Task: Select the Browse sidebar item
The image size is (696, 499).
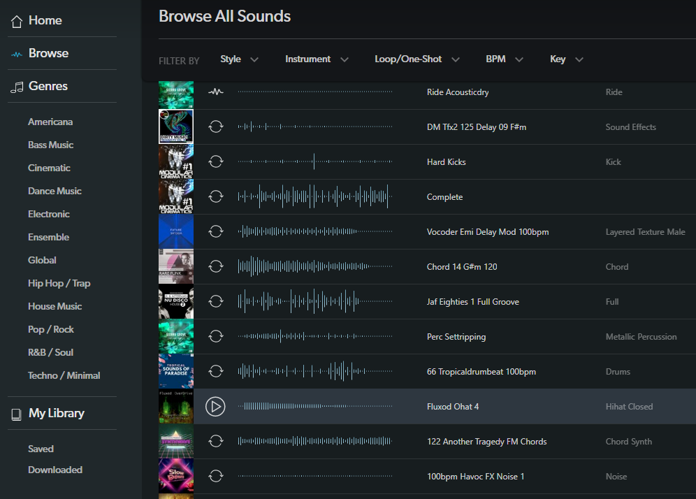Action: (48, 53)
